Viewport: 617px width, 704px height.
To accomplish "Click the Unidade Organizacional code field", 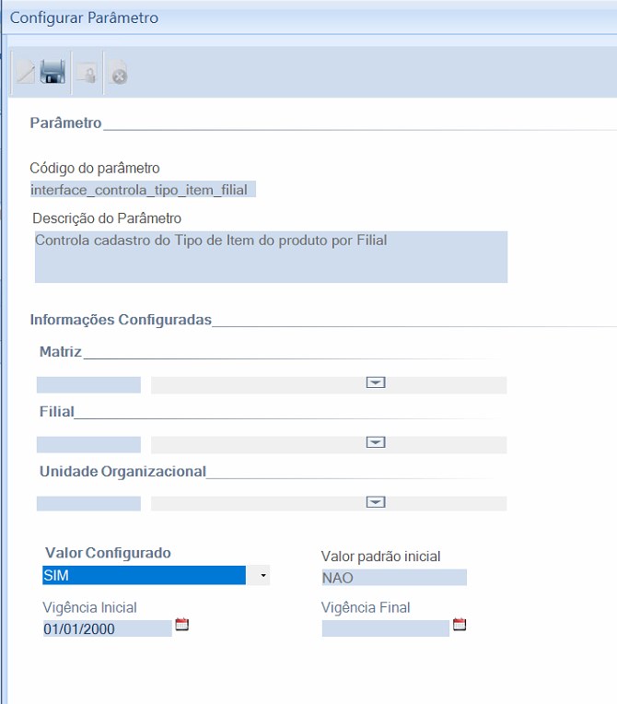I will [x=88, y=504].
